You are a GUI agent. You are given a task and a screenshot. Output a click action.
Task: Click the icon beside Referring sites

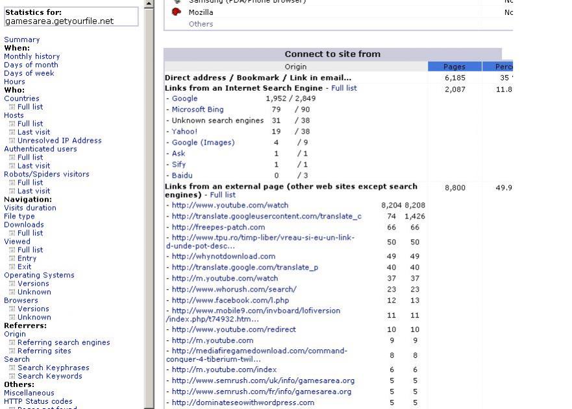coord(12,351)
